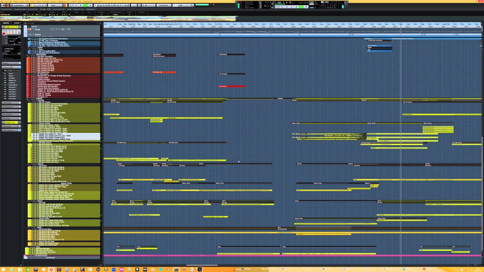The width and height of the screenshot is (484, 272).
Task: Open the Project menu
Action: click(16, 2)
